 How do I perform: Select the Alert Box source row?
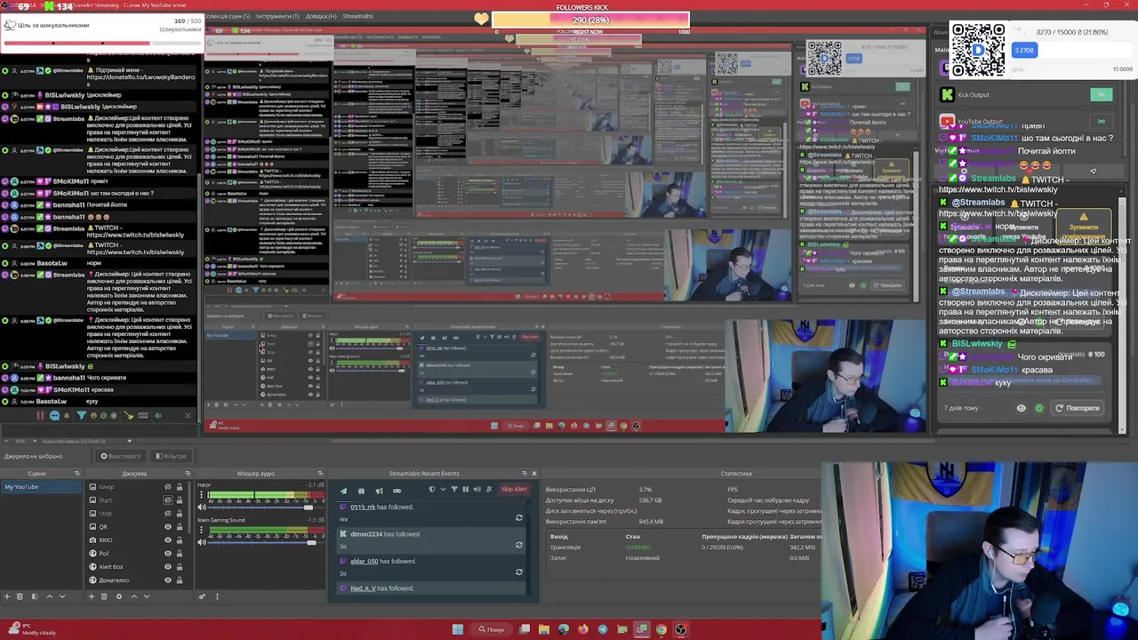pos(135,567)
